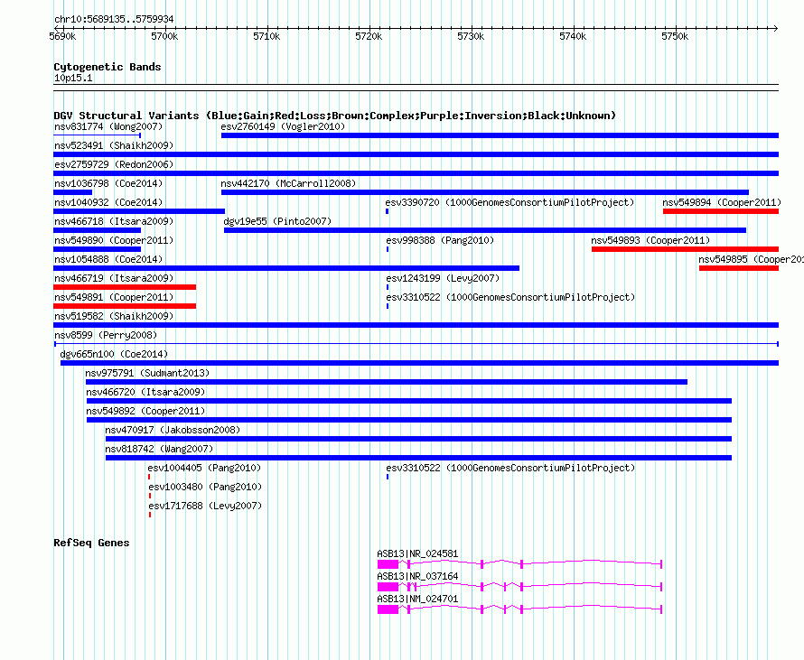Click the red loss bar under nsv549891
This screenshot has height=660, width=804.
coord(125,306)
